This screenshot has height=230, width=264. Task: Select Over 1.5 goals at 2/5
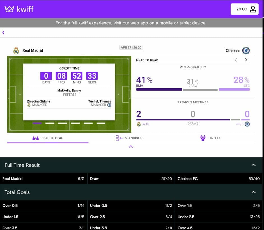coord(219,206)
